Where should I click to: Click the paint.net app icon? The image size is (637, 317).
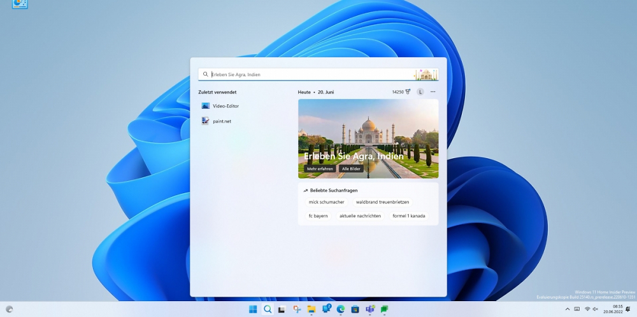(x=206, y=121)
